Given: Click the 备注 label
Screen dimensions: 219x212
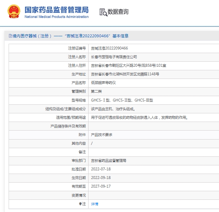Looking at the screenshot, I should 82,152.
